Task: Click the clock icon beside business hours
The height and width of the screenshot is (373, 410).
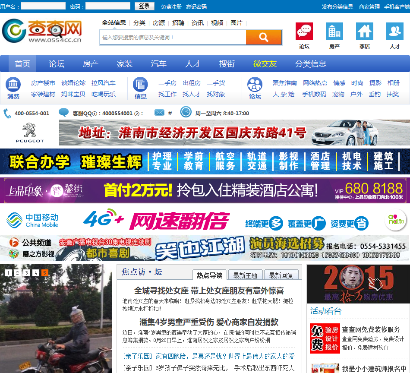Action: coord(186,112)
